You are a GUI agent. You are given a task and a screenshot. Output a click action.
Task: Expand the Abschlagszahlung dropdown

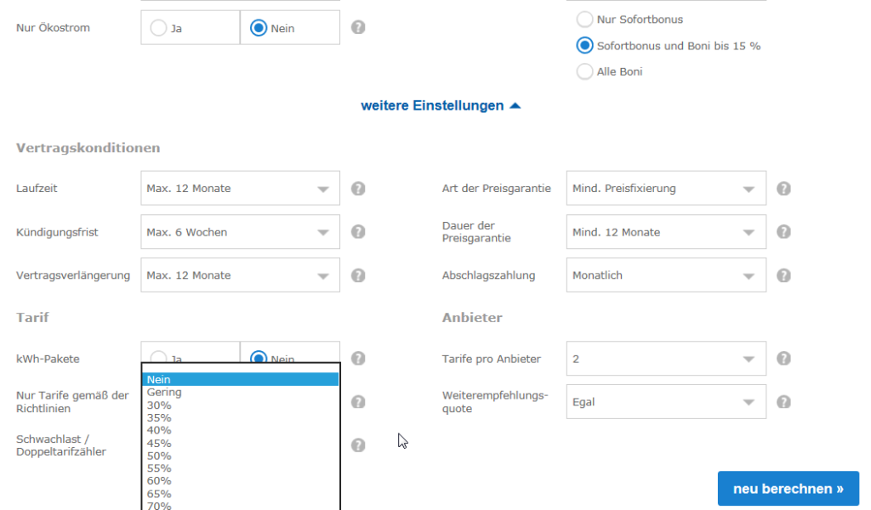pos(665,275)
